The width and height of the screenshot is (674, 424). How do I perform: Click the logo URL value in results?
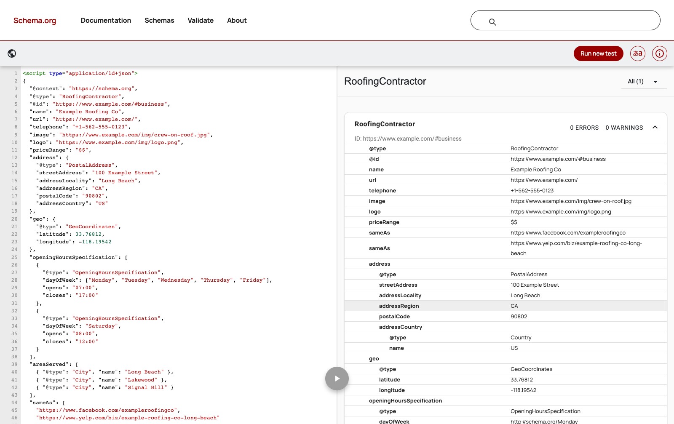click(561, 212)
